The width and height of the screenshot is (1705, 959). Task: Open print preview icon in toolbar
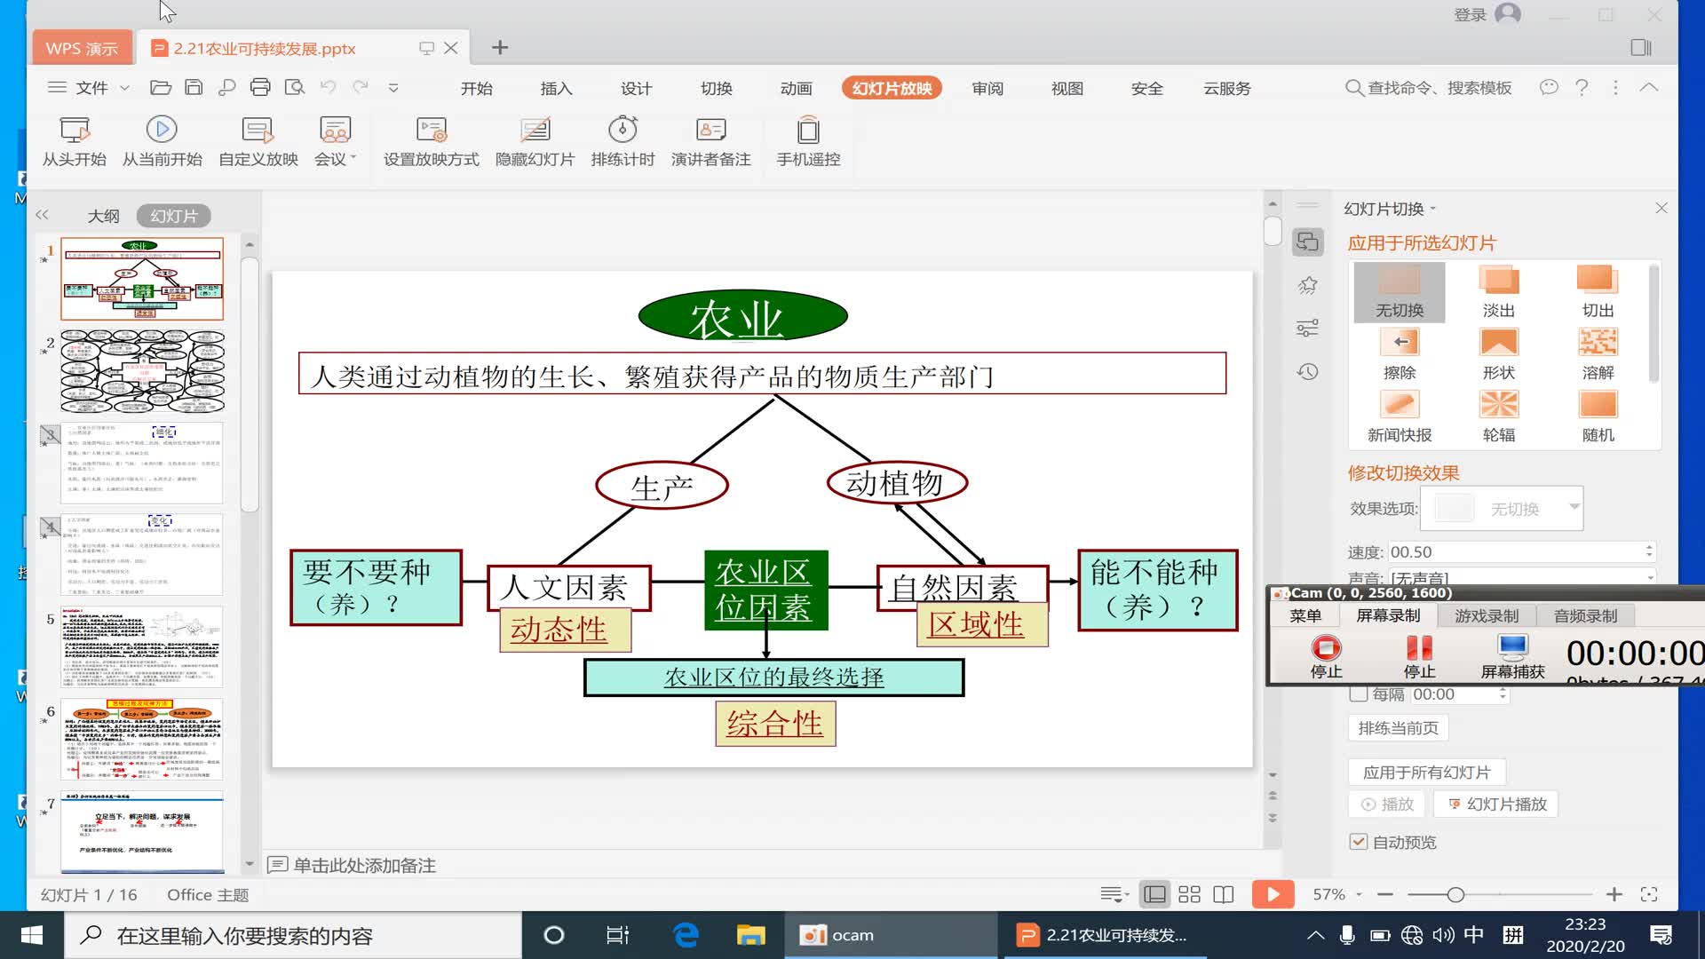click(x=294, y=88)
